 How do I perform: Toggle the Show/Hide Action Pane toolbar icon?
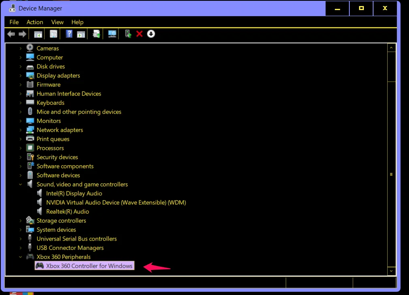[x=81, y=34]
